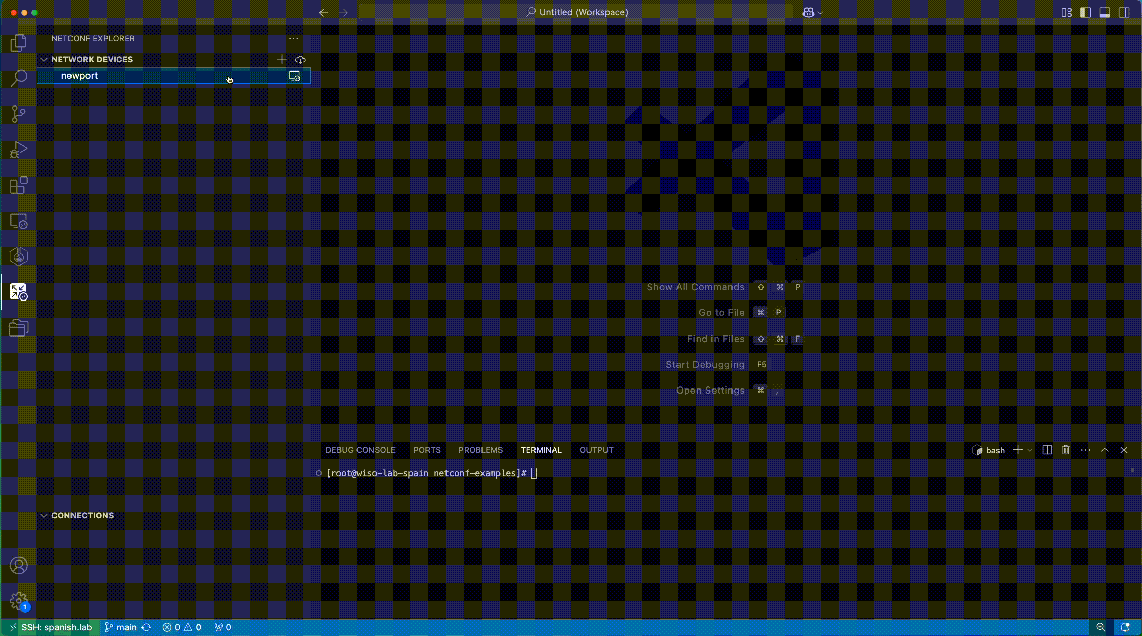
Task: Click the add network device plus icon
Action: click(x=282, y=59)
